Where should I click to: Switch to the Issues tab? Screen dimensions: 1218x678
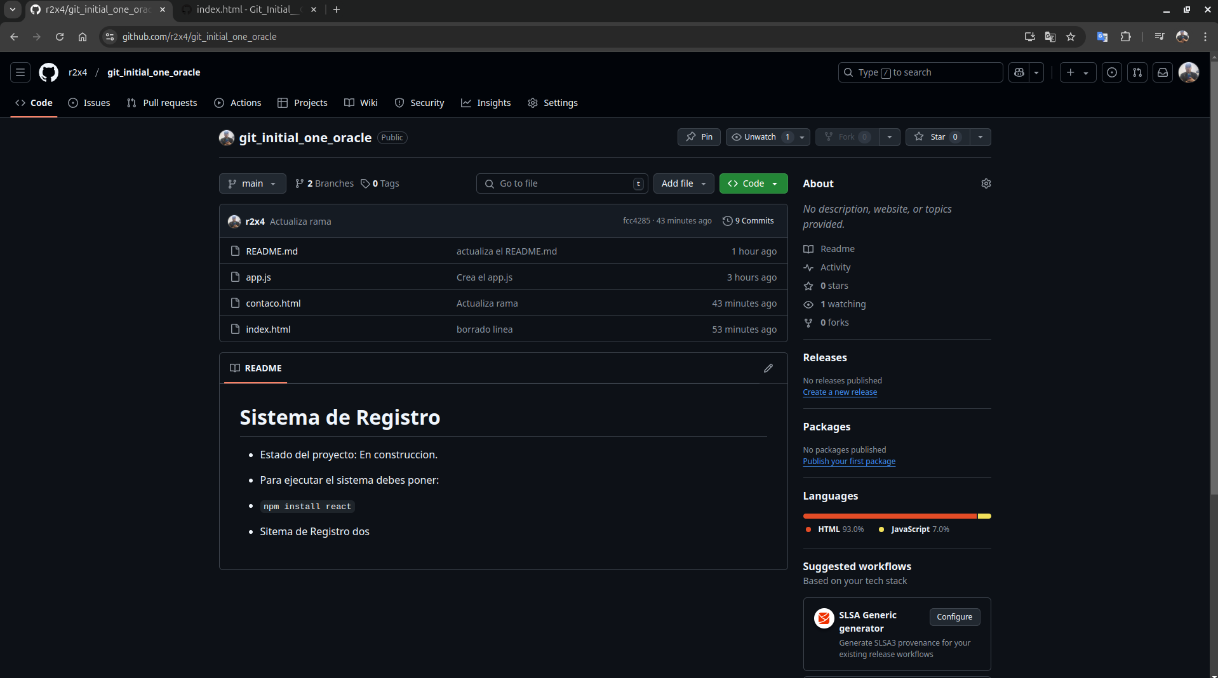point(90,103)
